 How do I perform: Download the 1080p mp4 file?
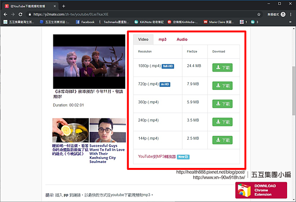click(x=222, y=68)
